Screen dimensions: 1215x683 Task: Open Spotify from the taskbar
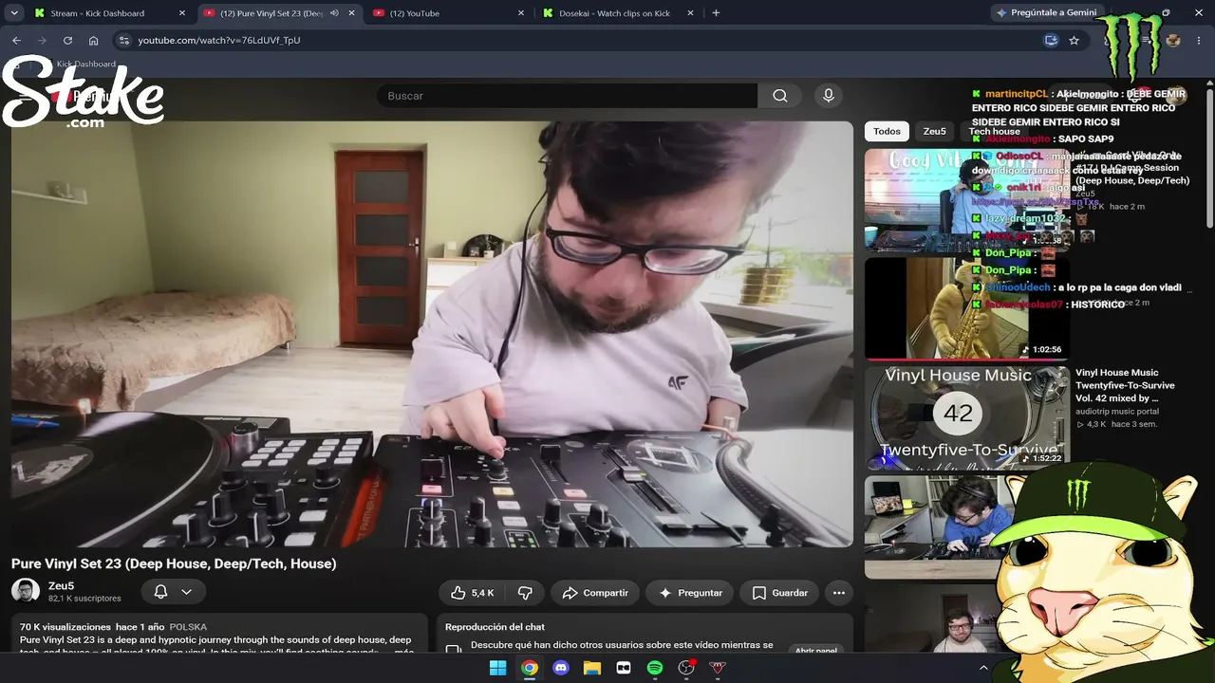pos(655,668)
